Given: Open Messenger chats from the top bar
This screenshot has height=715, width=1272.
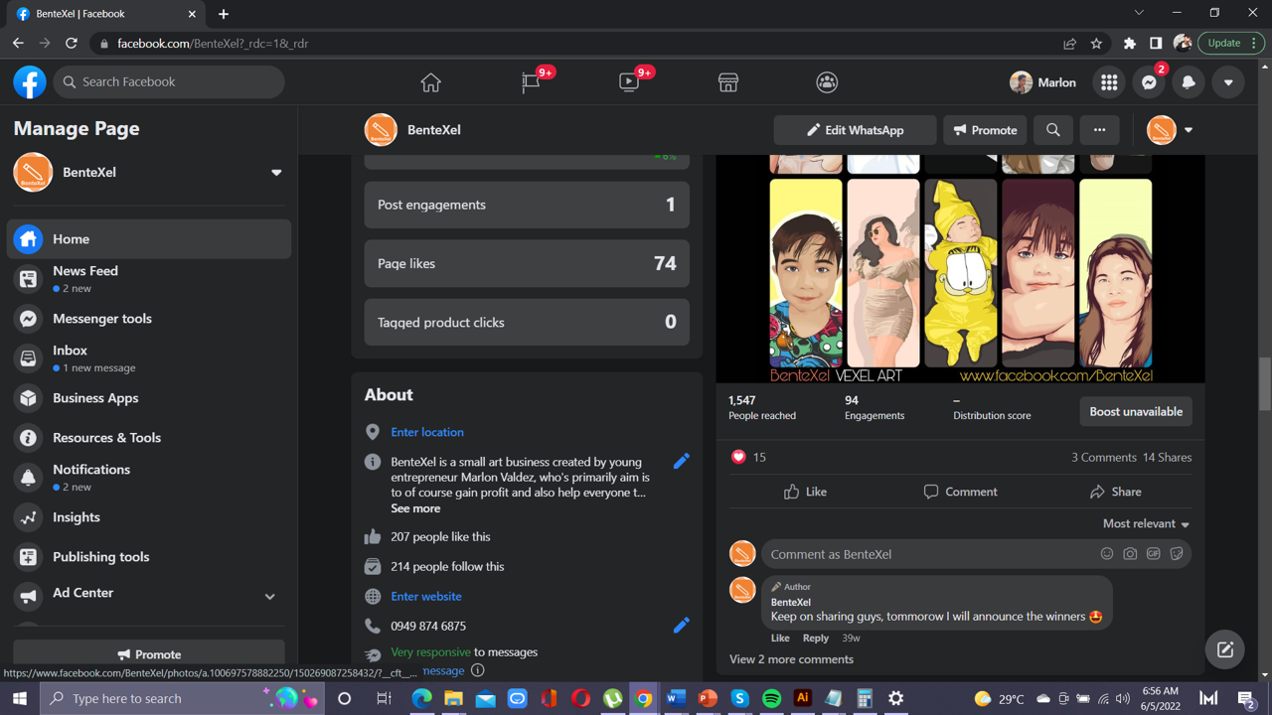Looking at the screenshot, I should coord(1149,82).
